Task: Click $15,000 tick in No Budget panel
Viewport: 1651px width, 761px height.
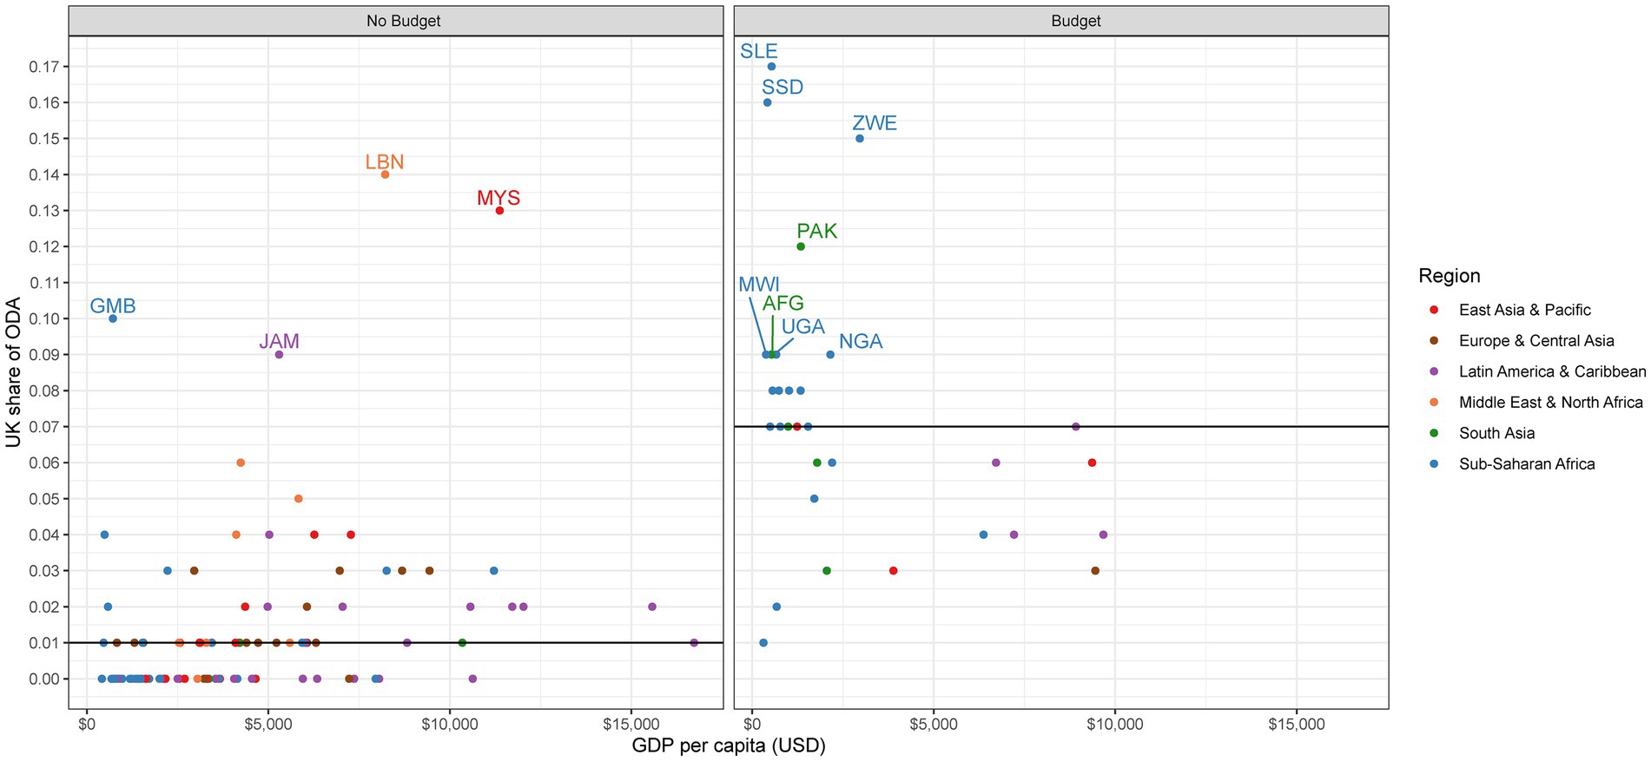Action: coord(631,725)
